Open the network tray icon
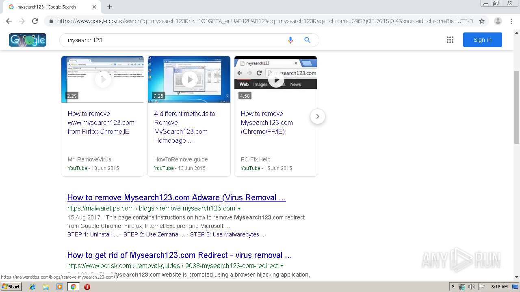The width and height of the screenshot is (520, 292). coord(462,287)
